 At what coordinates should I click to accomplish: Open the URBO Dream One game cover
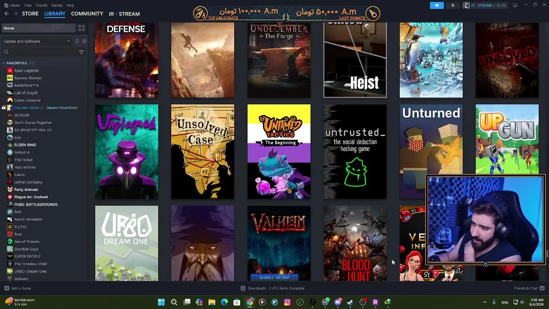[127, 243]
